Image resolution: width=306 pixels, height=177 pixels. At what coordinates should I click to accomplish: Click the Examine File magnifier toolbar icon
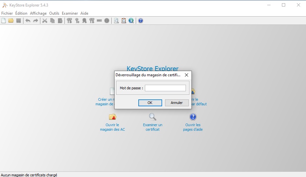[116, 21]
